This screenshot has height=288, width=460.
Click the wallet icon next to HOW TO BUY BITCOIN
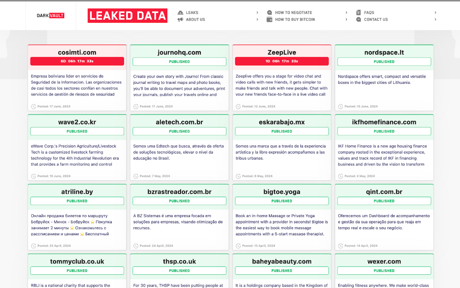(269, 19)
